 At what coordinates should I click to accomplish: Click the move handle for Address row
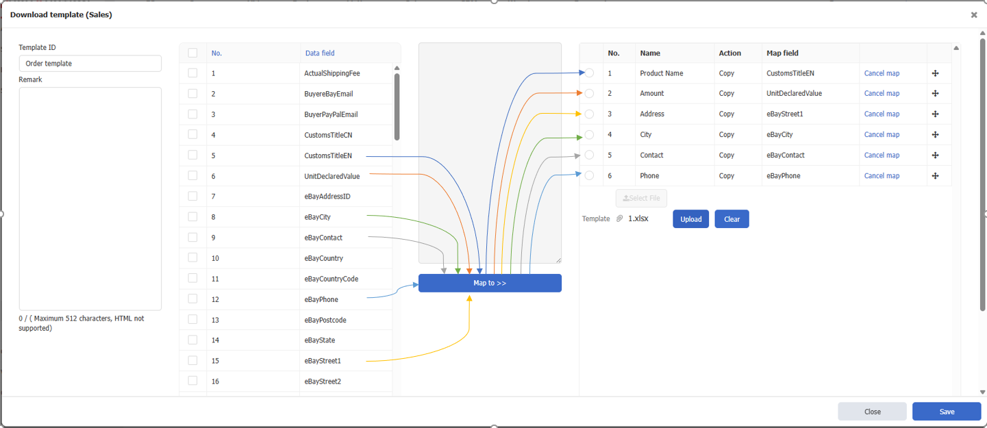(x=936, y=114)
